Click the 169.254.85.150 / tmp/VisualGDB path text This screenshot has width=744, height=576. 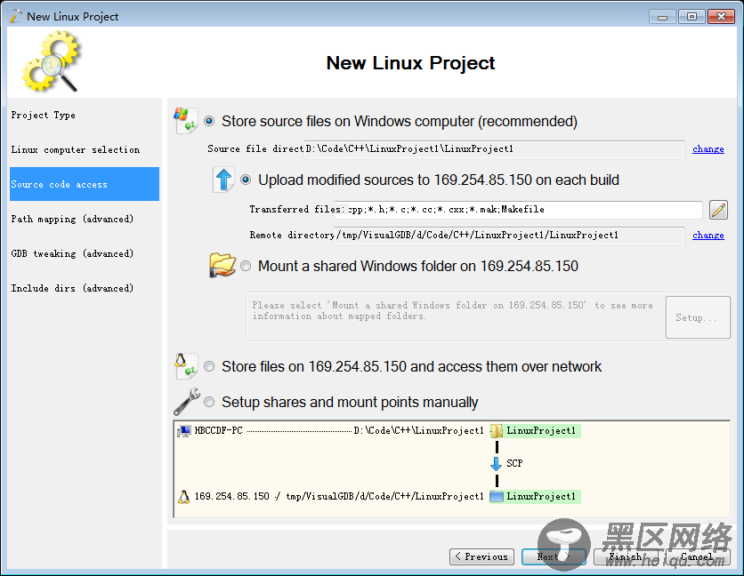click(339, 496)
